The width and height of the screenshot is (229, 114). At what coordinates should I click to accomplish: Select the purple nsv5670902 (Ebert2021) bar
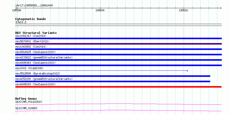coord(118,44)
